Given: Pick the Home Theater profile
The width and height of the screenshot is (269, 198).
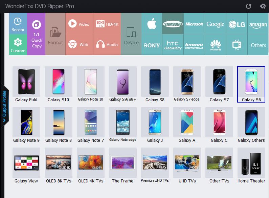Looking at the screenshot, I should point(251,166).
